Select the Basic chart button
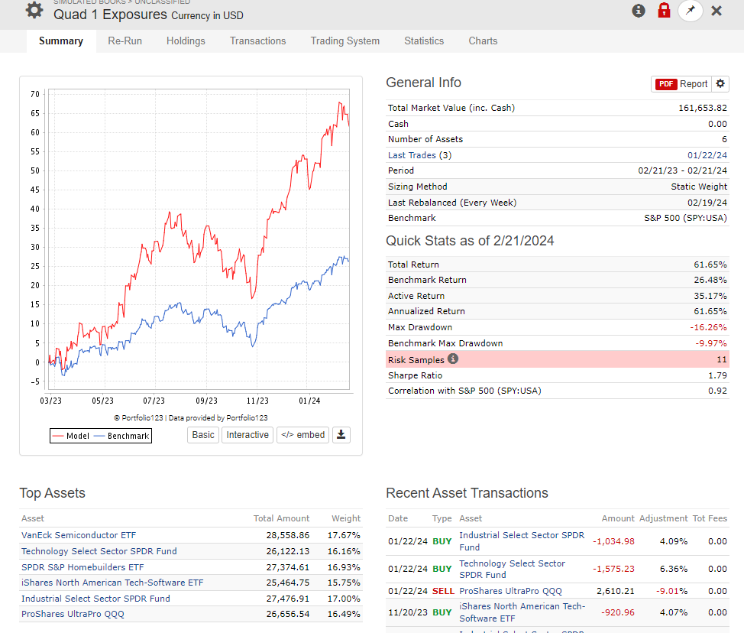 203,434
